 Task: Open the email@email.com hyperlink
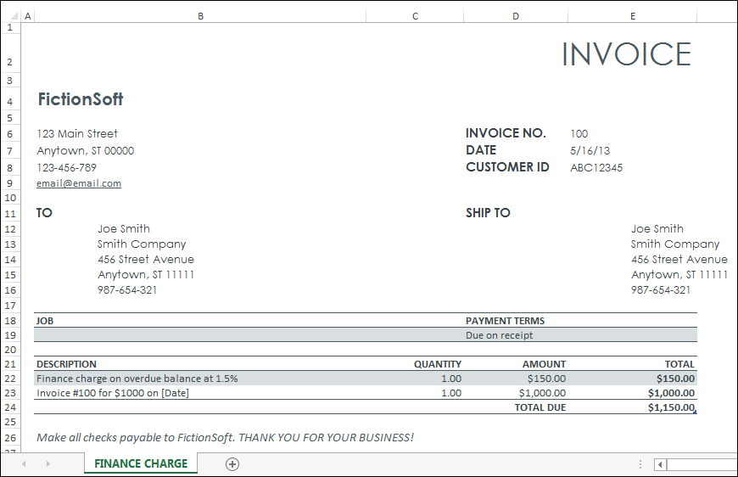(79, 183)
